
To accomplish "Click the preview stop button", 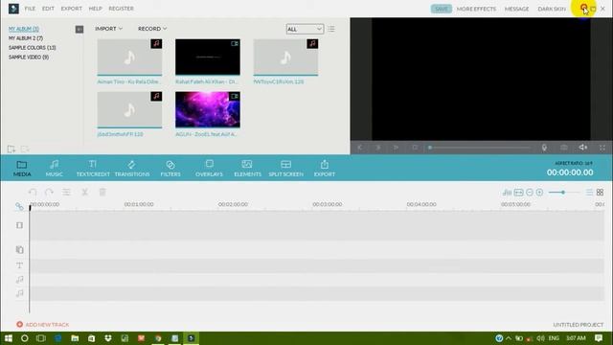I will coord(415,148).
